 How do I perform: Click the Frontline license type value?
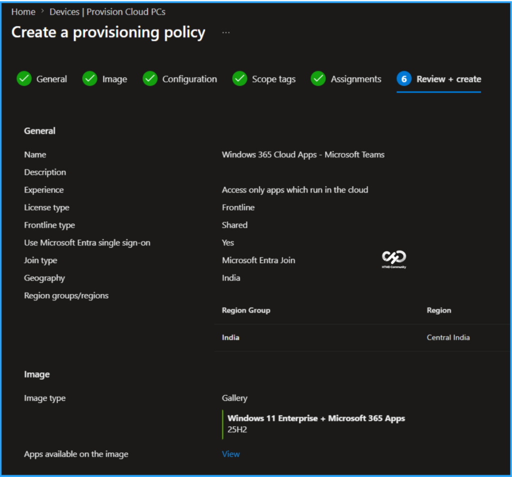238,207
